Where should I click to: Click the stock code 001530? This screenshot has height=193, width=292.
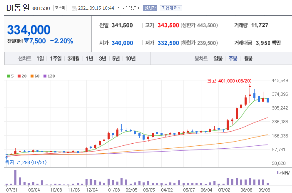coord(41,8)
